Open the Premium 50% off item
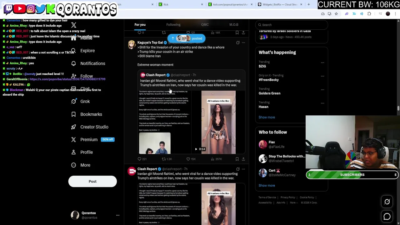The height and width of the screenshot is (225, 400). click(92, 139)
